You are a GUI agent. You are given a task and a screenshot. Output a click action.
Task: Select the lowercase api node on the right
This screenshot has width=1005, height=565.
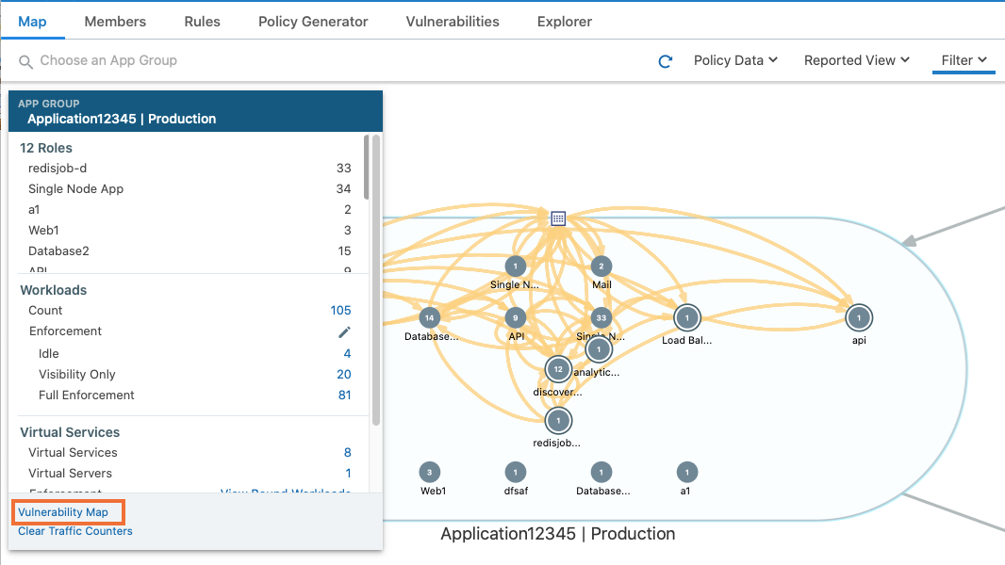click(x=859, y=317)
